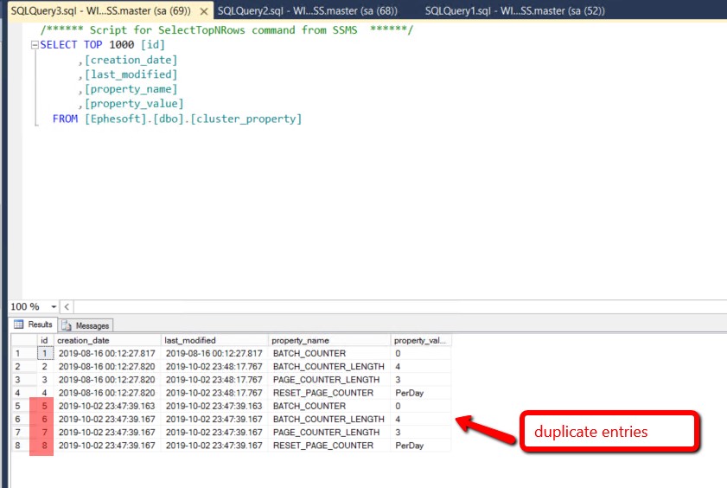Image resolution: width=727 pixels, height=488 pixels.
Task: Click [property_name] in the query editor
Action: click(x=131, y=89)
